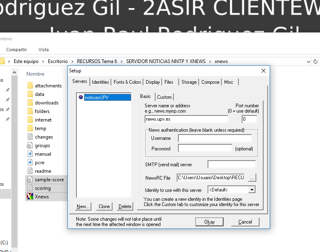
Task: Click the Nombre column header in Explorer
Action: point(35,74)
